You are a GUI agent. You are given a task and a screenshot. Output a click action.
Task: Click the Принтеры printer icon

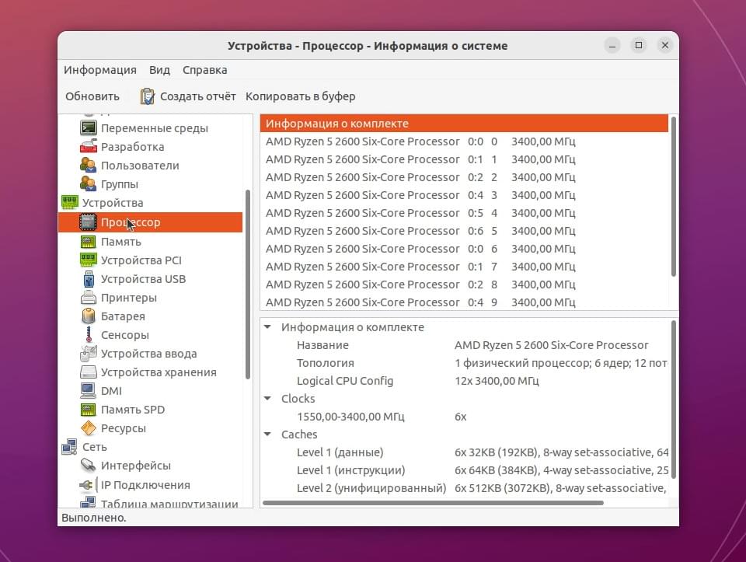point(89,298)
